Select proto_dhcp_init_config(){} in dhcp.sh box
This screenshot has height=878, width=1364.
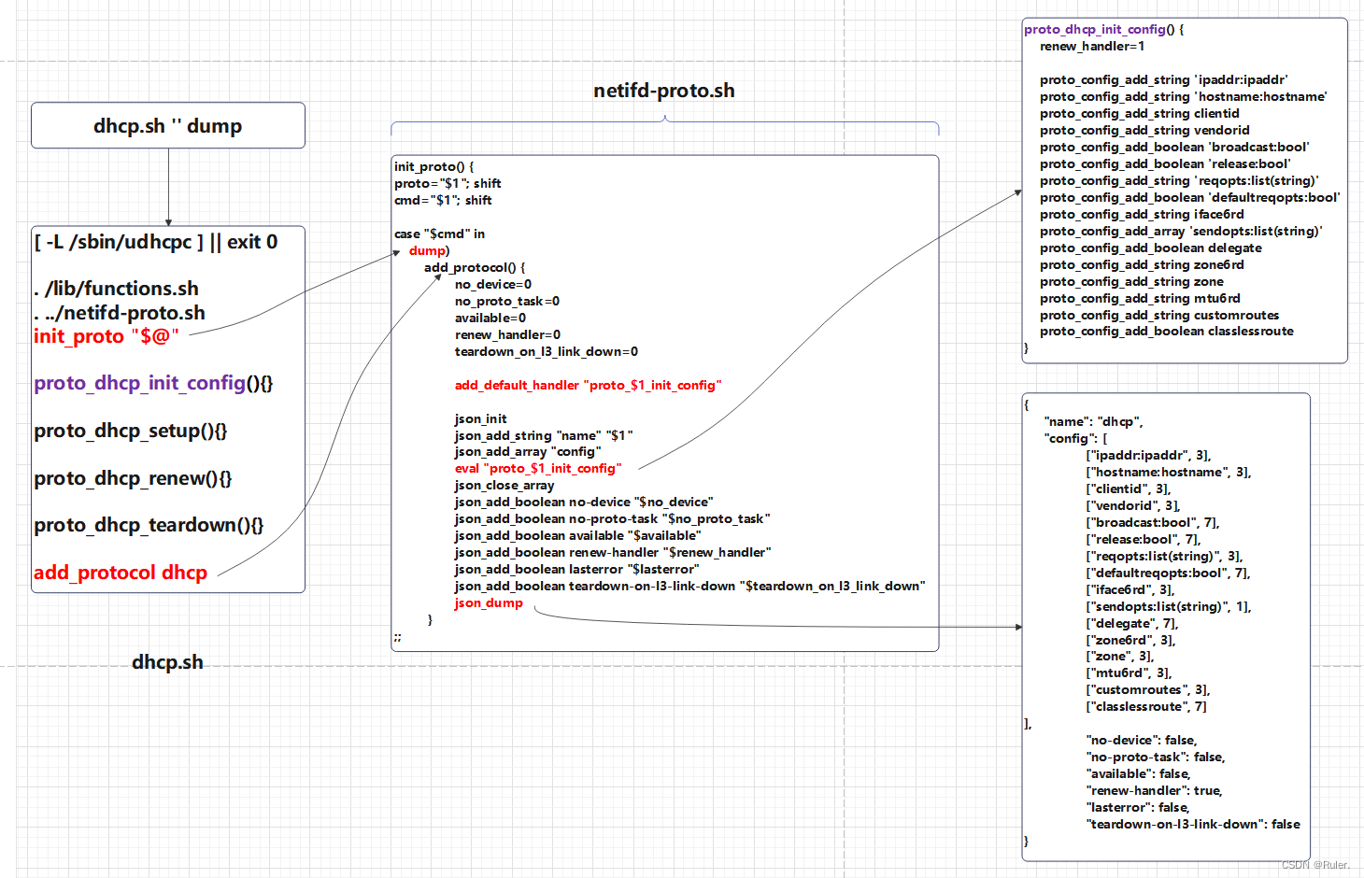tap(152, 383)
